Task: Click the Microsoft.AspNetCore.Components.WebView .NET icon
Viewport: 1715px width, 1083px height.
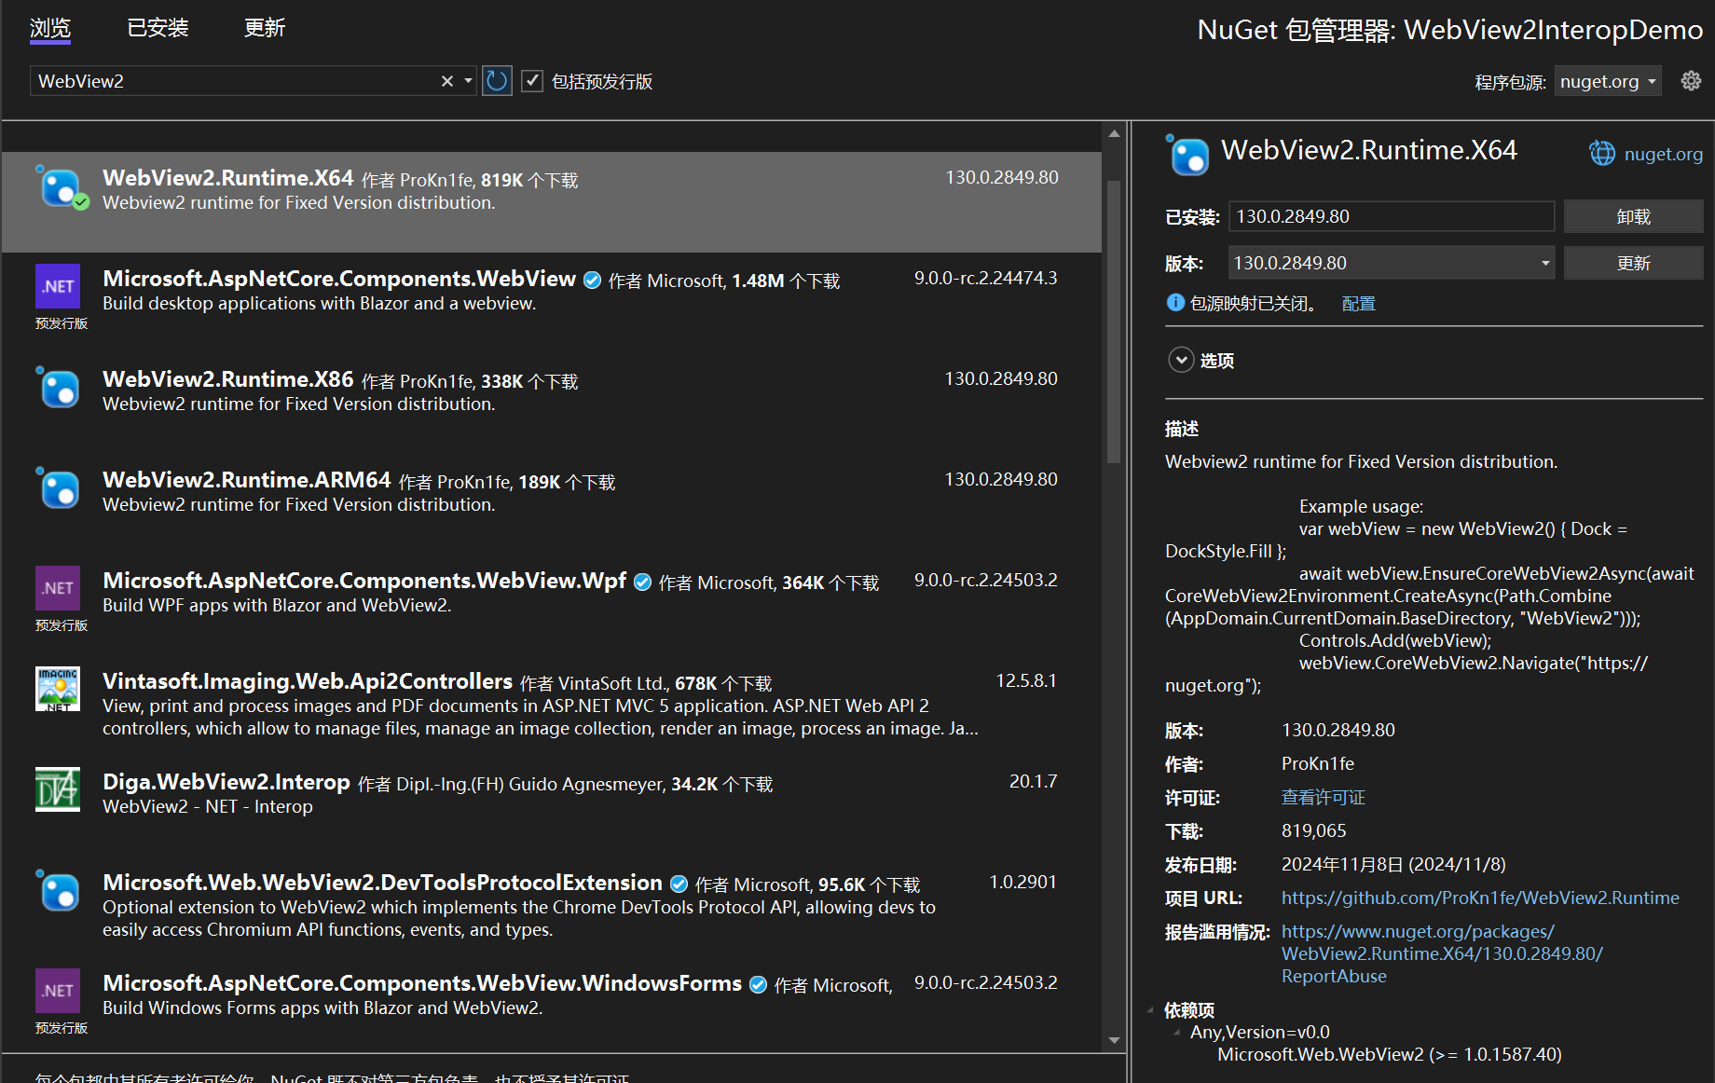Action: point(58,286)
